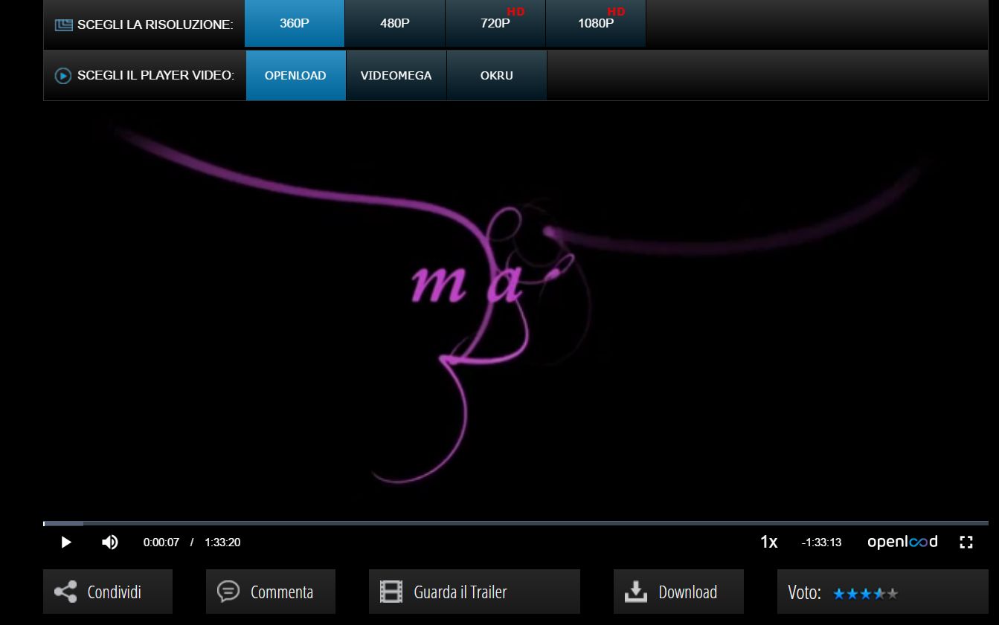The image size is (999, 625).
Task: Select the 360P resolution option
Action: pyautogui.click(x=295, y=24)
